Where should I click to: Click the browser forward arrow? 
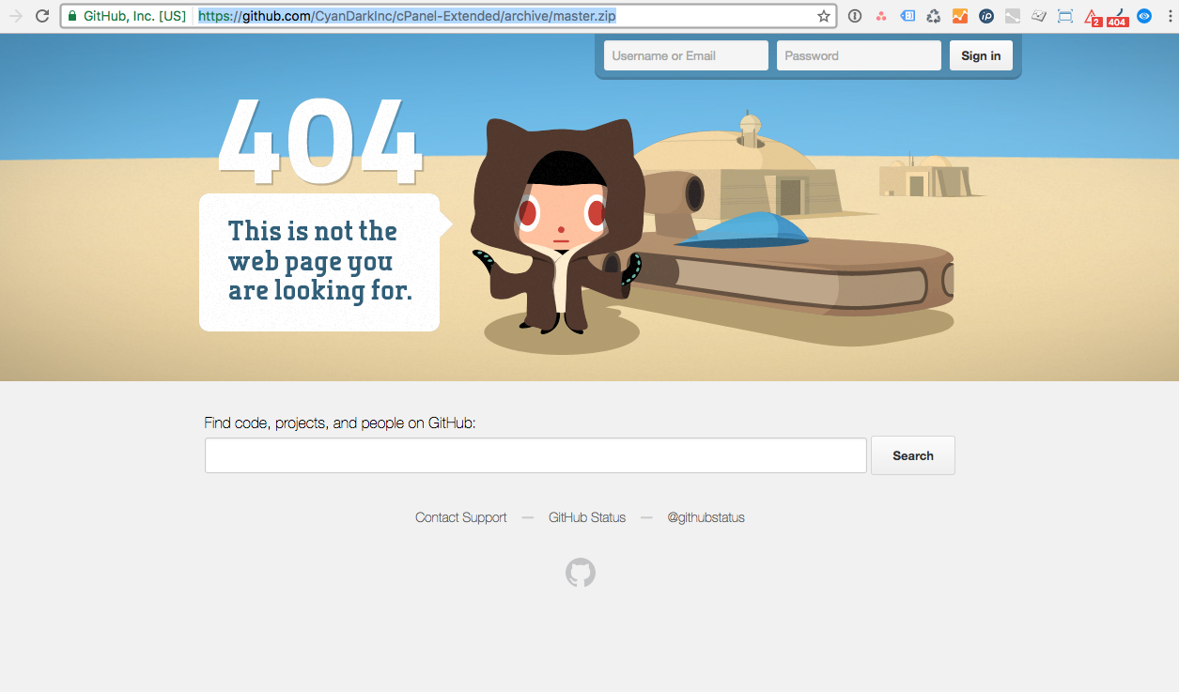16,16
